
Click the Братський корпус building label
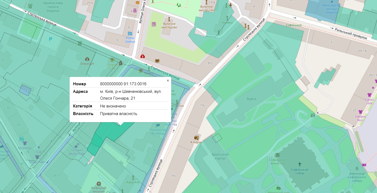(220, 156)
